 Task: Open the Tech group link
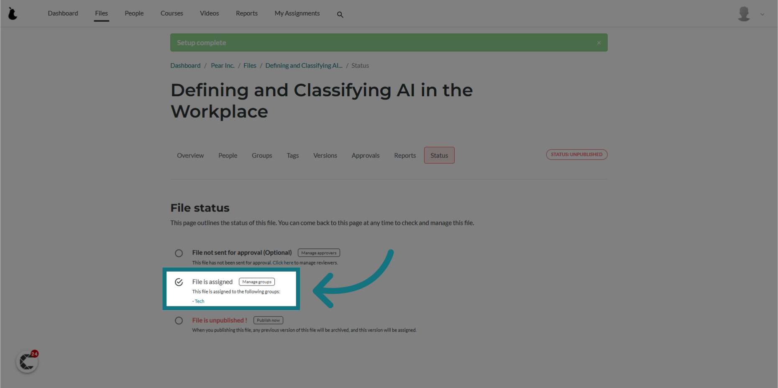point(200,301)
